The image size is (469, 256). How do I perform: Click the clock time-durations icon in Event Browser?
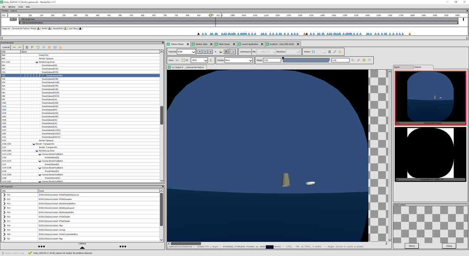click(x=38, y=47)
